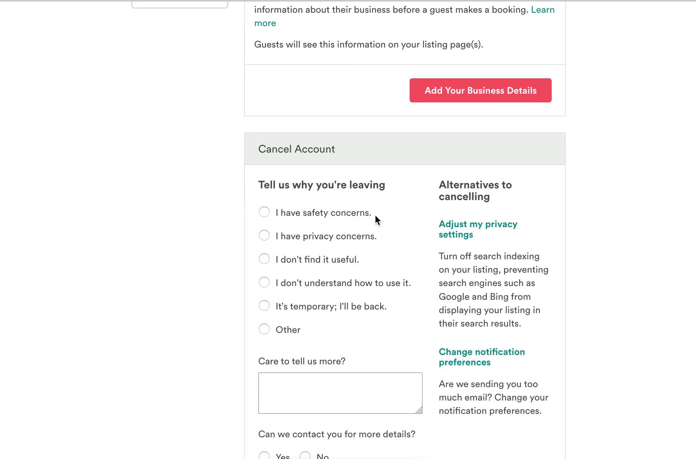Click the 'Add Your Business Details' call-to-action

[481, 90]
